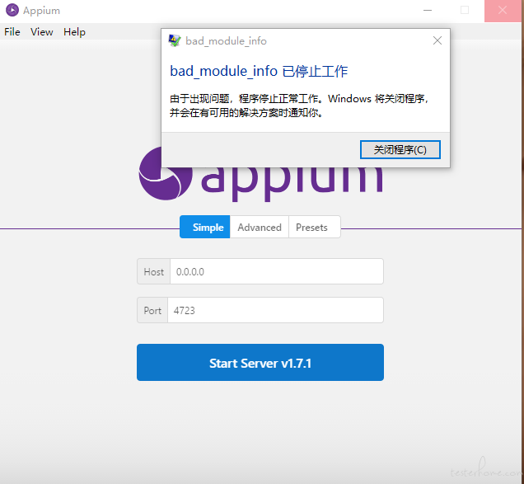Viewport: 524px width, 484px height.
Task: Close the Appium window
Action: [x=503, y=11]
